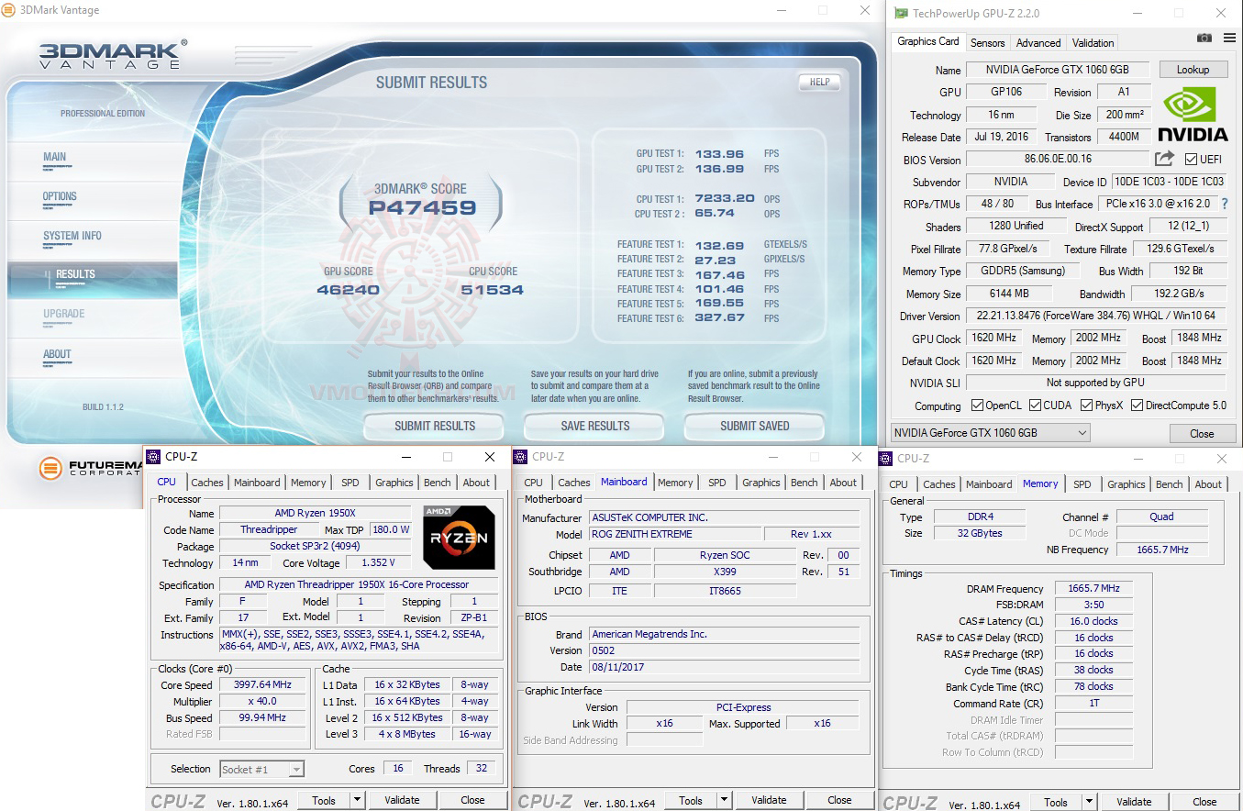
Task: Click the GPU-Z title bar chip icon
Action: [904, 13]
